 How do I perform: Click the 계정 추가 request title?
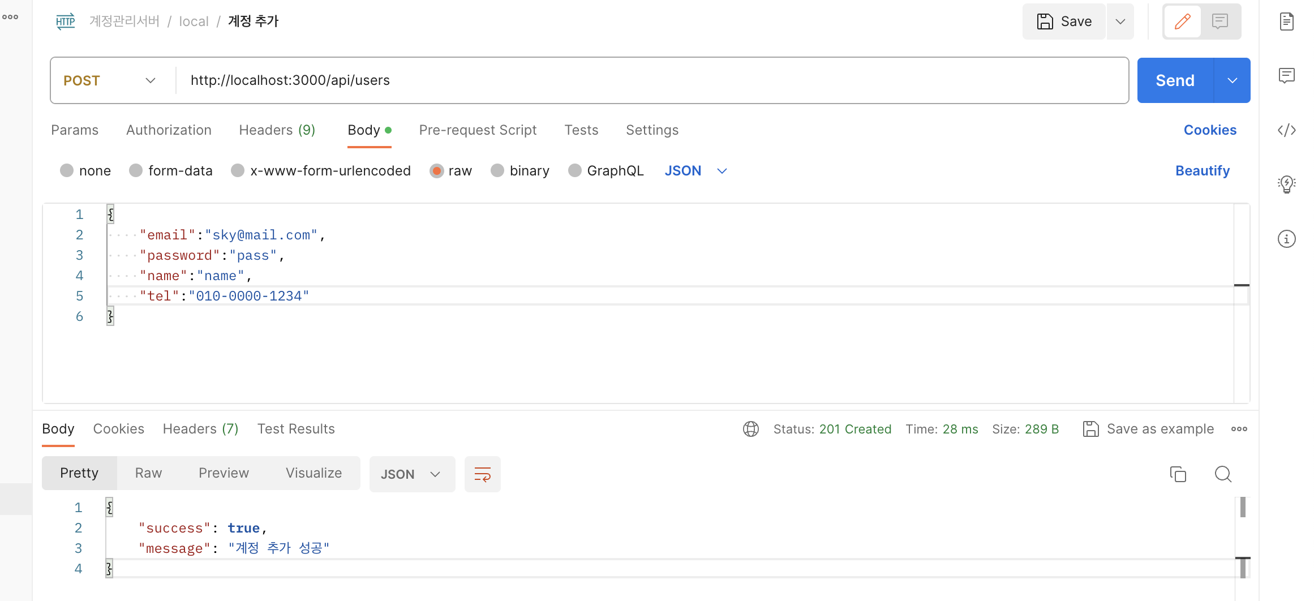[254, 22]
